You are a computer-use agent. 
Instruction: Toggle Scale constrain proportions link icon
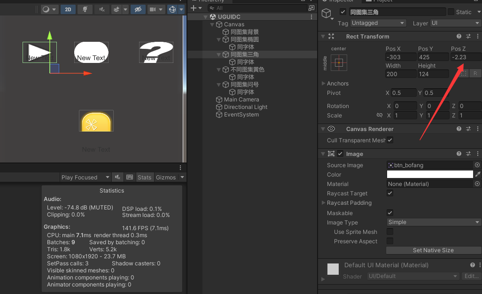coord(380,115)
